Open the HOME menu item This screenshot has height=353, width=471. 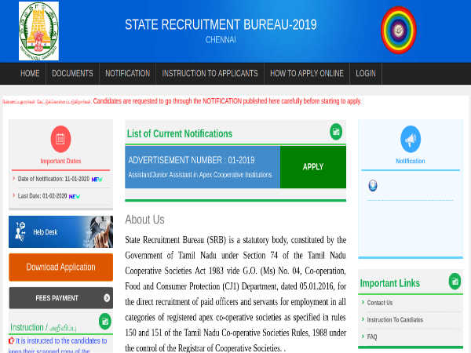coord(30,74)
